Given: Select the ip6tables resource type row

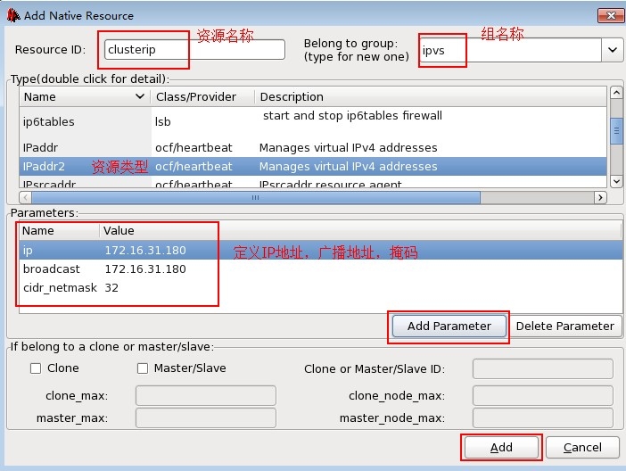Looking at the screenshot, I should pos(313,121).
